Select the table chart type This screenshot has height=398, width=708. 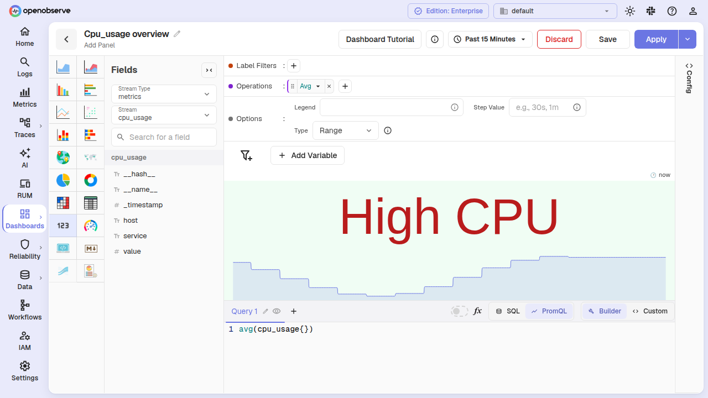91,203
